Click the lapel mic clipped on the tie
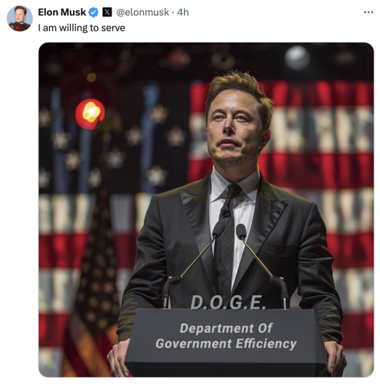Screen dimensions: 380x384 [225, 212]
